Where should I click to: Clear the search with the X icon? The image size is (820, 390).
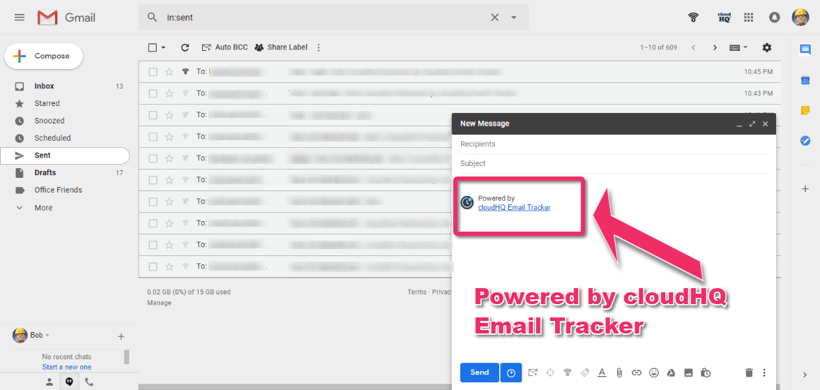click(x=495, y=17)
